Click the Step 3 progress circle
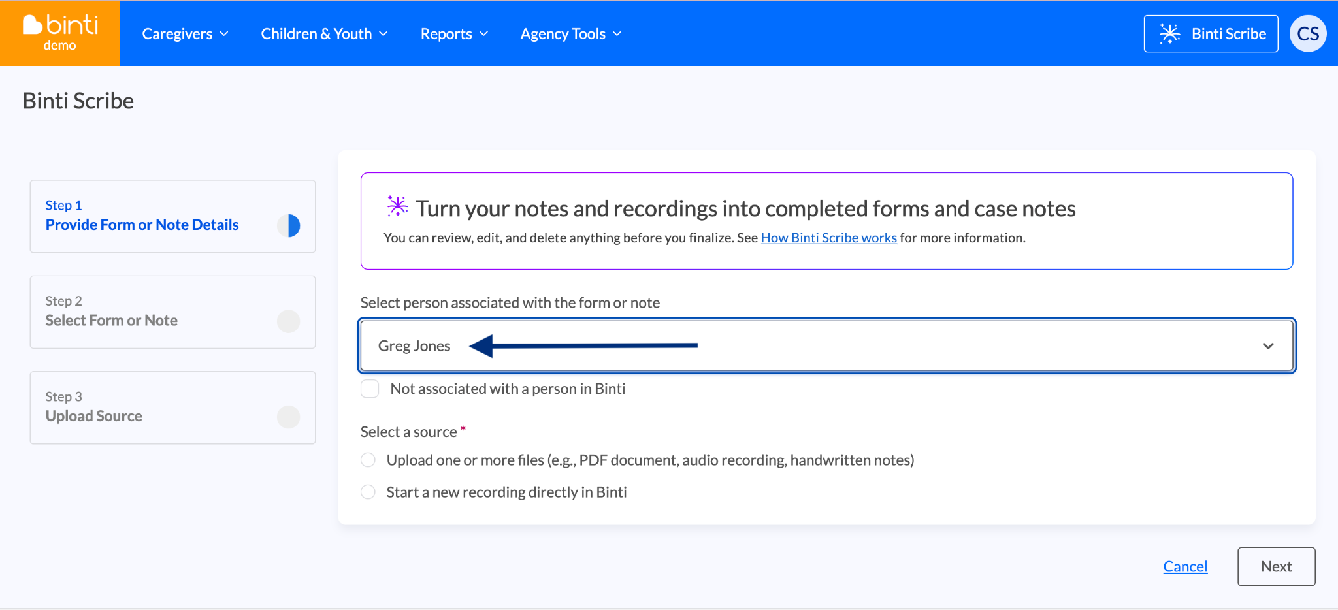 pos(289,417)
